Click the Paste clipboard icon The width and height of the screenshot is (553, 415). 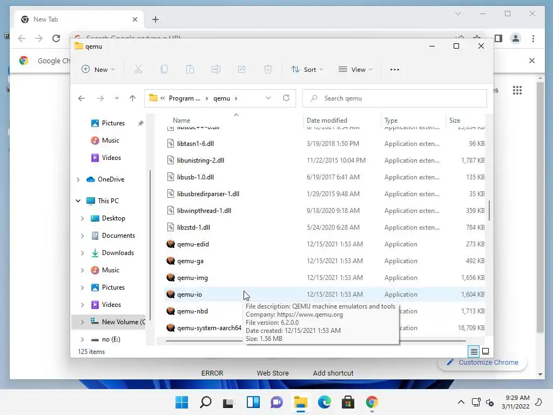(190, 70)
